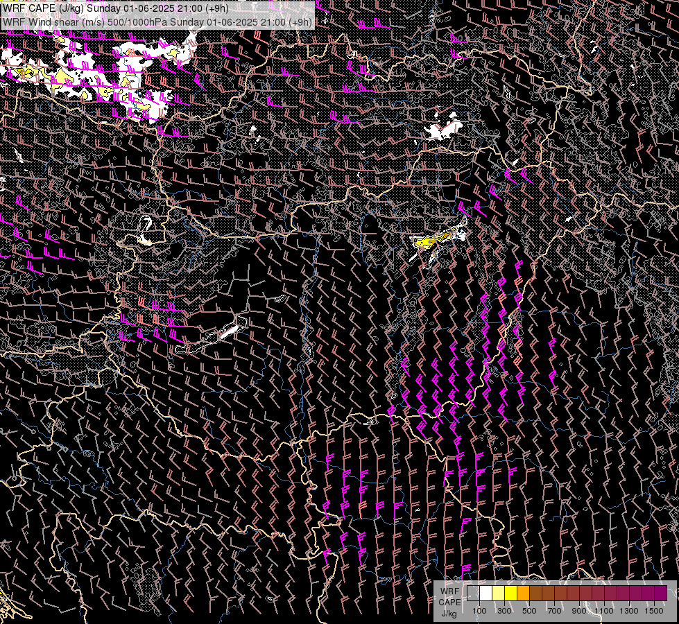The image size is (679, 624).
Task: Click the orange CAPE legend swatch
Action: [523, 593]
